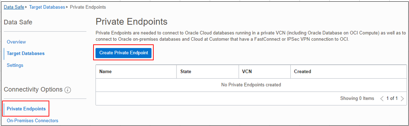Viewport: 409px width, 126px height.
Task: Select Private Endpoints in sidebar
Action: 26,109
